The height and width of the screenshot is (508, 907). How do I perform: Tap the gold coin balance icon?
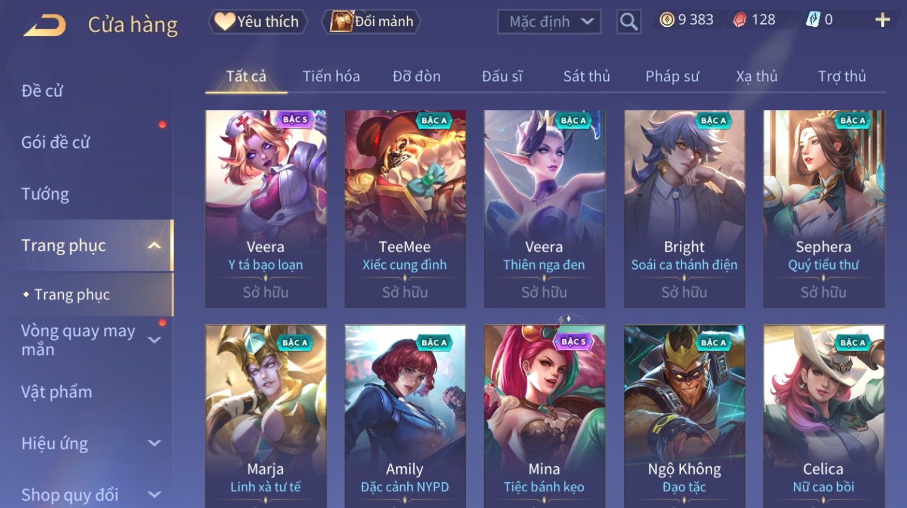click(x=667, y=20)
